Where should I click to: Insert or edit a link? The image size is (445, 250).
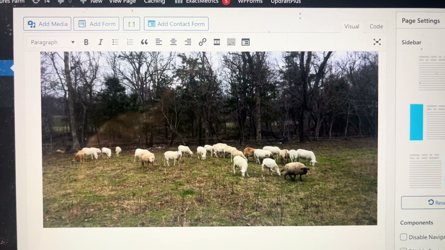click(202, 42)
